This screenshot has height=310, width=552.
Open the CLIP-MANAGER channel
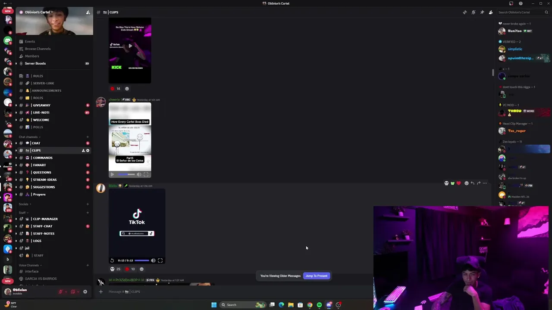pyautogui.click(x=53, y=219)
